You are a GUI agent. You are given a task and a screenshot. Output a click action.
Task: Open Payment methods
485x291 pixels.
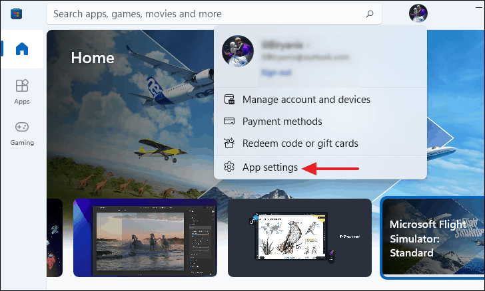pos(320,122)
